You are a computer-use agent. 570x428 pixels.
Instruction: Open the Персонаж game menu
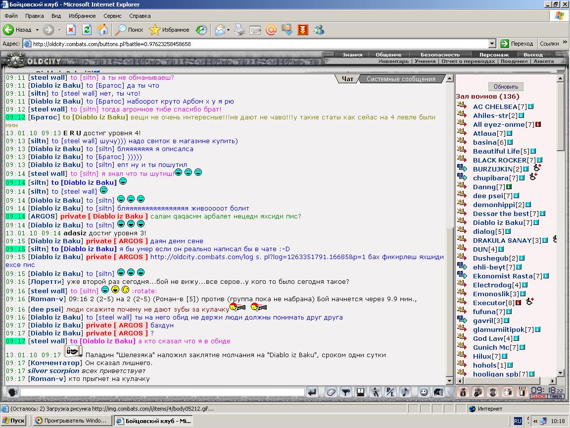(494, 54)
